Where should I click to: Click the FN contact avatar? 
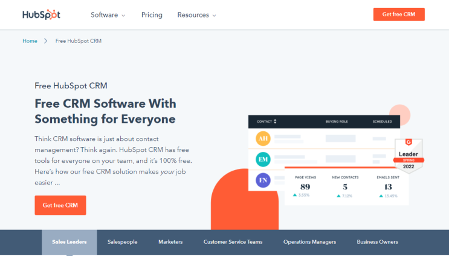263,180
